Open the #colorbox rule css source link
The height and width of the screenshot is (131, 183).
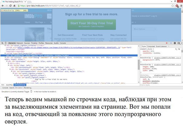click(x=168, y=75)
